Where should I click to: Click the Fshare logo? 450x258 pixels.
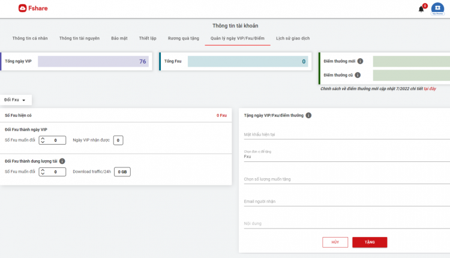pyautogui.click(x=33, y=8)
